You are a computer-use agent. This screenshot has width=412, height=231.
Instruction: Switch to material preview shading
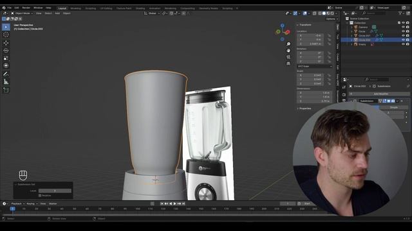point(328,13)
